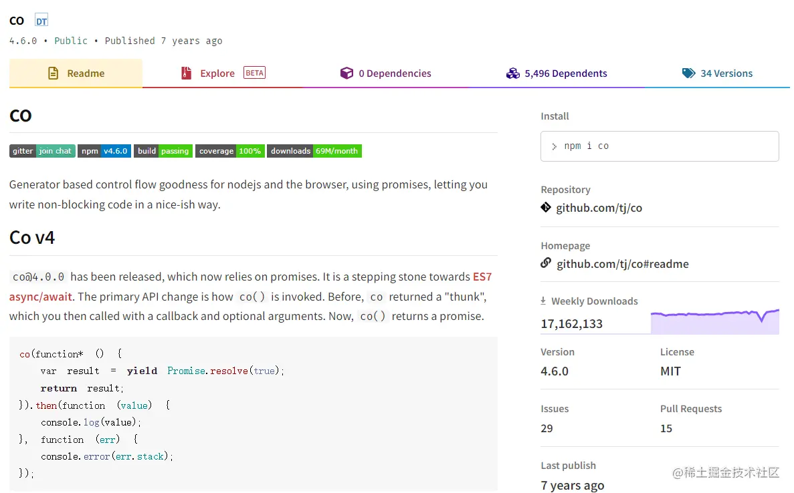
Task: Click the Explore tab's red file icon
Action: [x=187, y=73]
